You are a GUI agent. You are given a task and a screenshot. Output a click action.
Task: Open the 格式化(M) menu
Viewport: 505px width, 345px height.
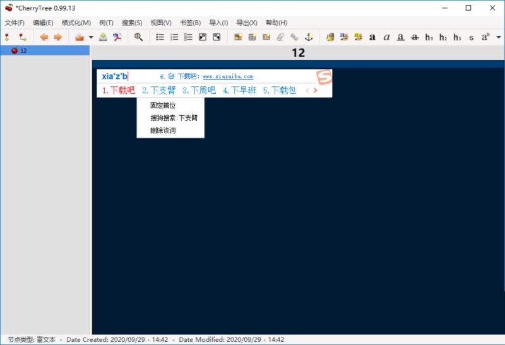click(x=76, y=23)
